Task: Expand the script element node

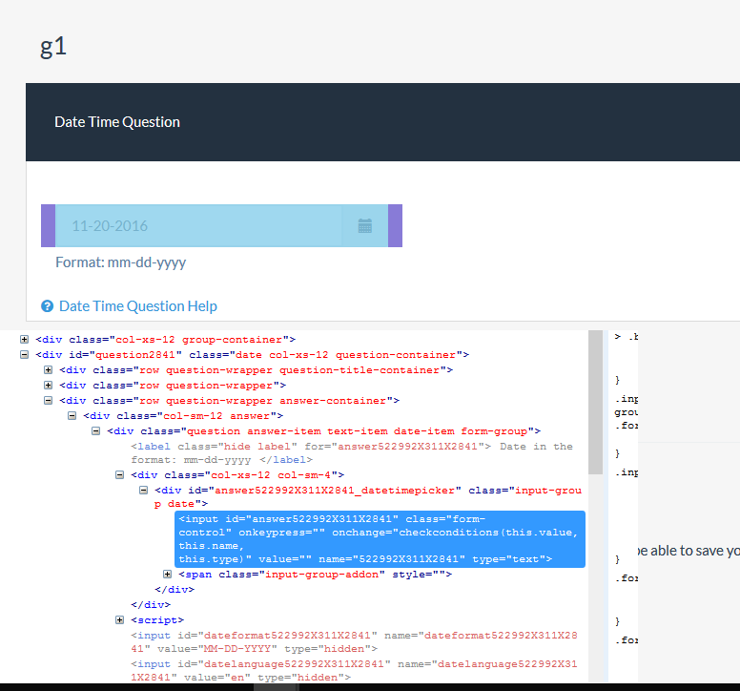Action: click(120, 620)
